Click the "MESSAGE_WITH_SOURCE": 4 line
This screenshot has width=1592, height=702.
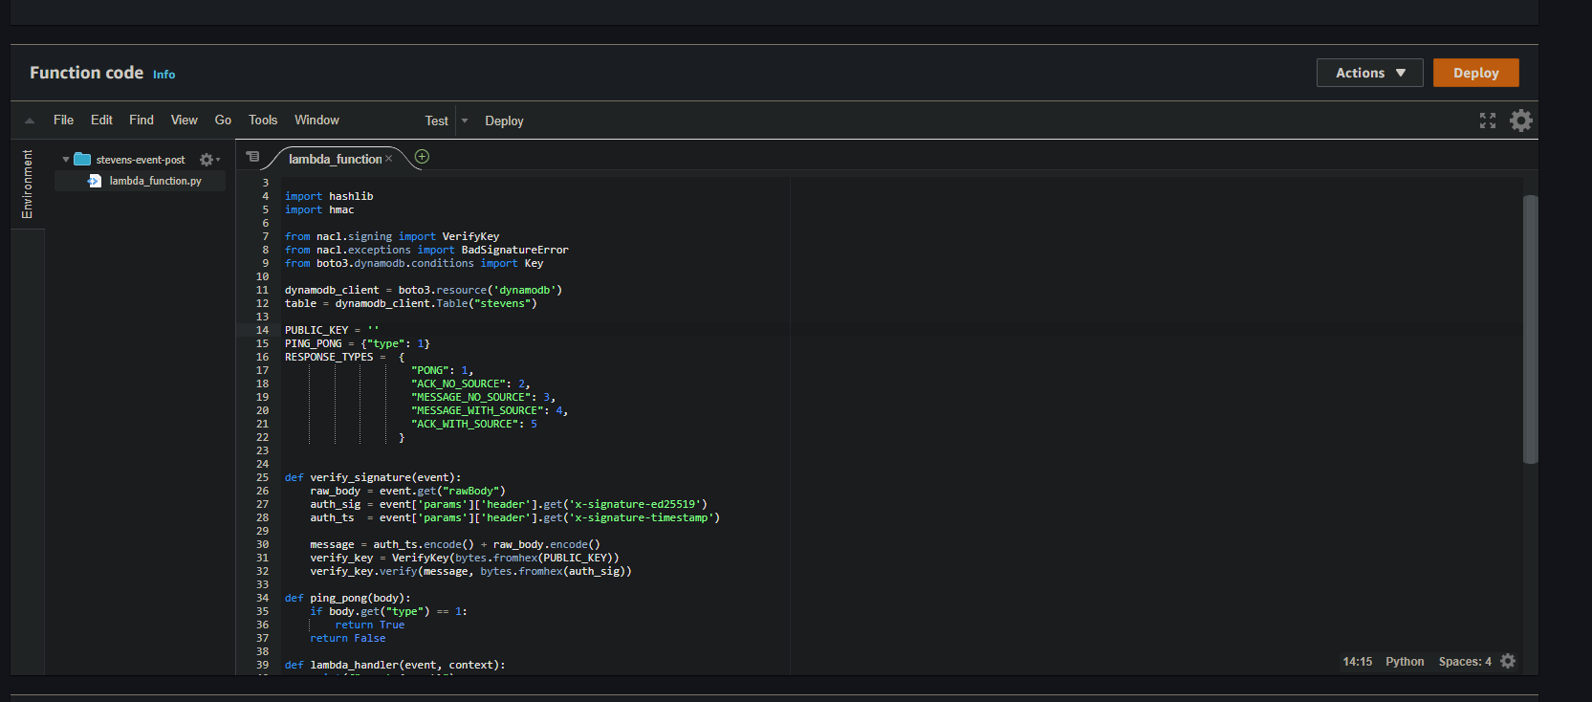pos(490,410)
